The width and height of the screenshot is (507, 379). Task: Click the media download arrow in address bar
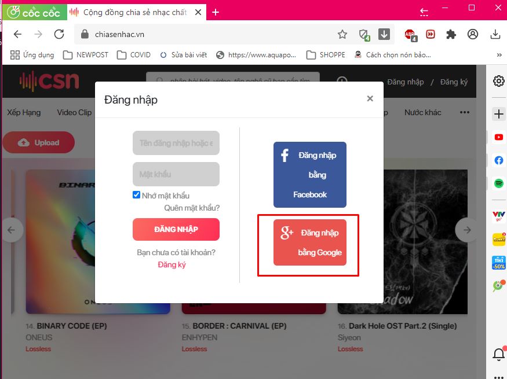pos(384,34)
